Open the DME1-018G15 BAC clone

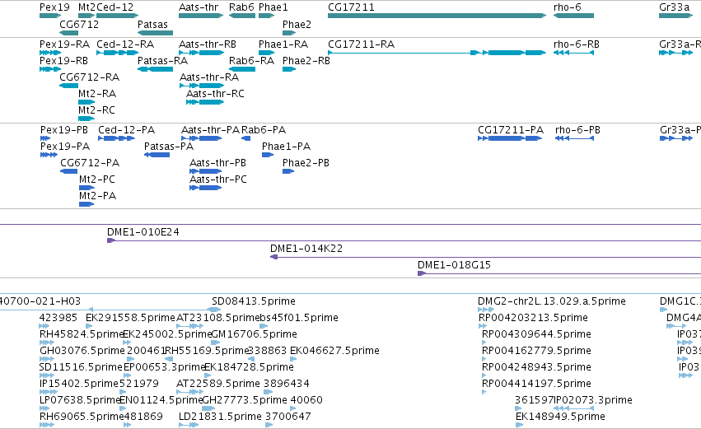[559, 274]
